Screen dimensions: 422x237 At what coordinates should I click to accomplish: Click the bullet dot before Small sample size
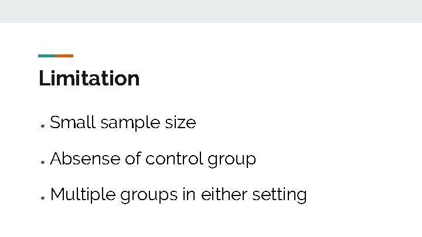(43, 126)
